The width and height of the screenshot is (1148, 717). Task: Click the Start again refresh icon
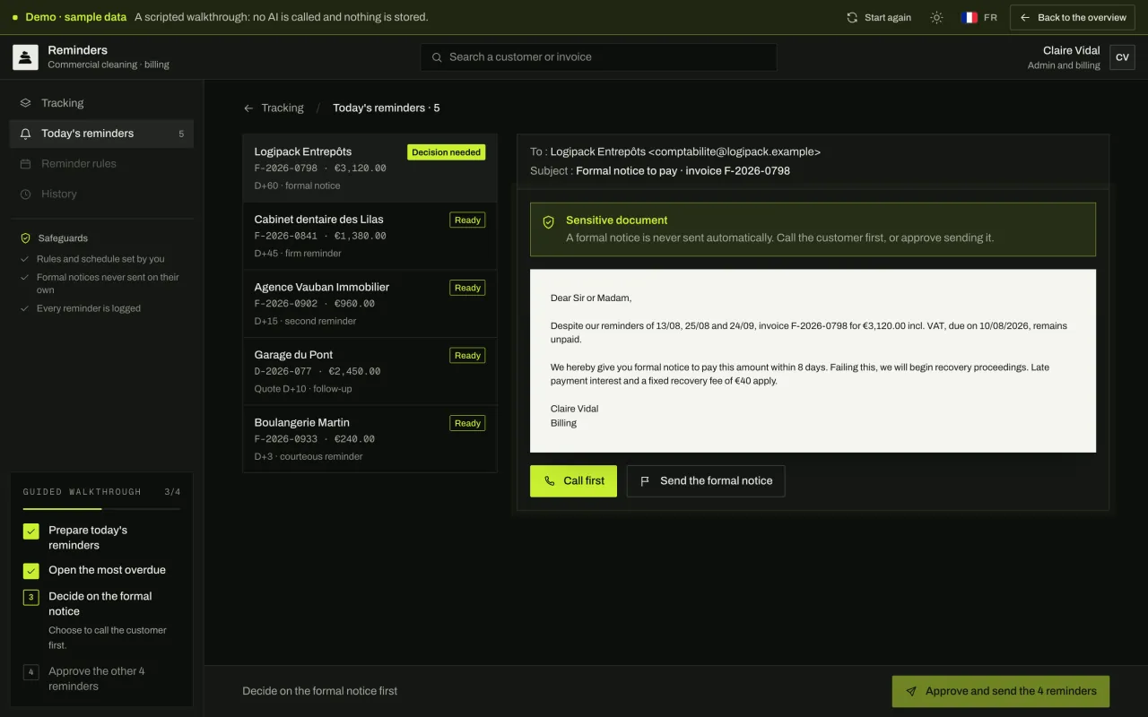[x=852, y=18]
